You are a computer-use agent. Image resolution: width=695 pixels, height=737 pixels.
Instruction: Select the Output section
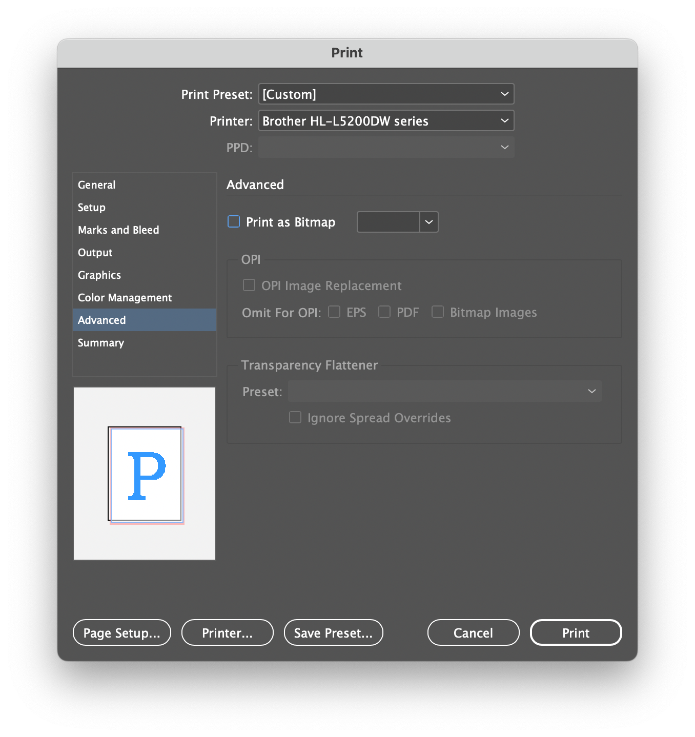pos(95,253)
